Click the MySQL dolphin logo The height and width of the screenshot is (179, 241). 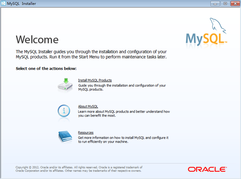(x=206, y=32)
